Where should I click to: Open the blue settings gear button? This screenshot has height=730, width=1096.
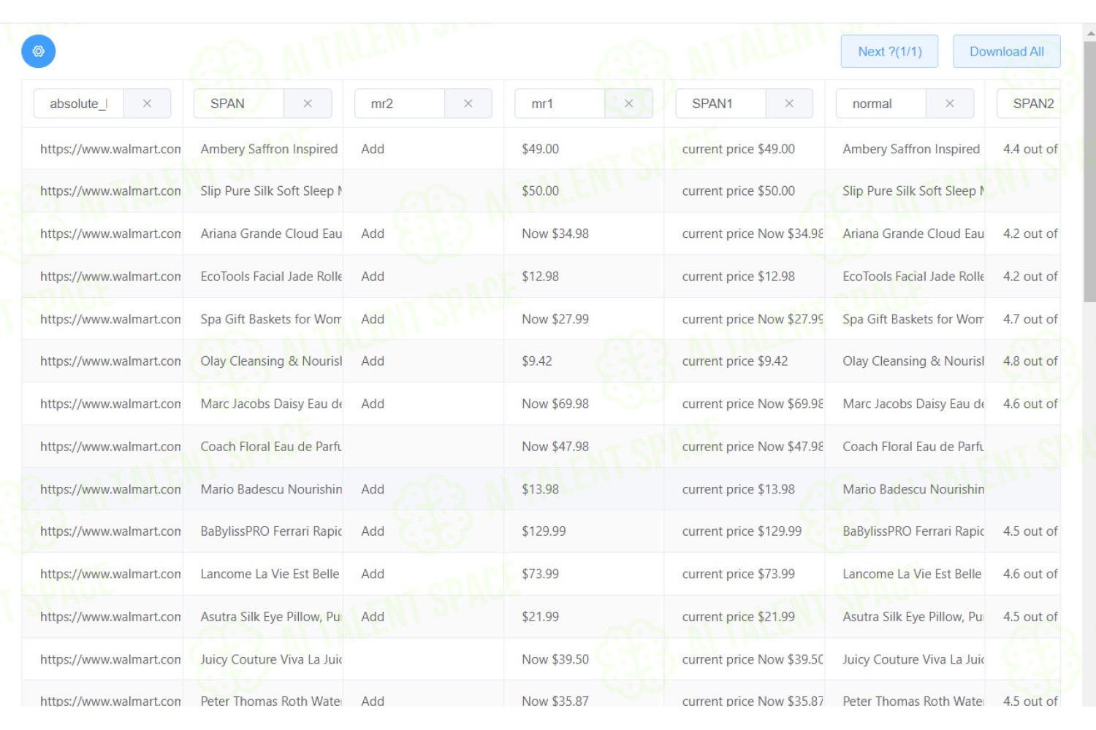[38, 51]
